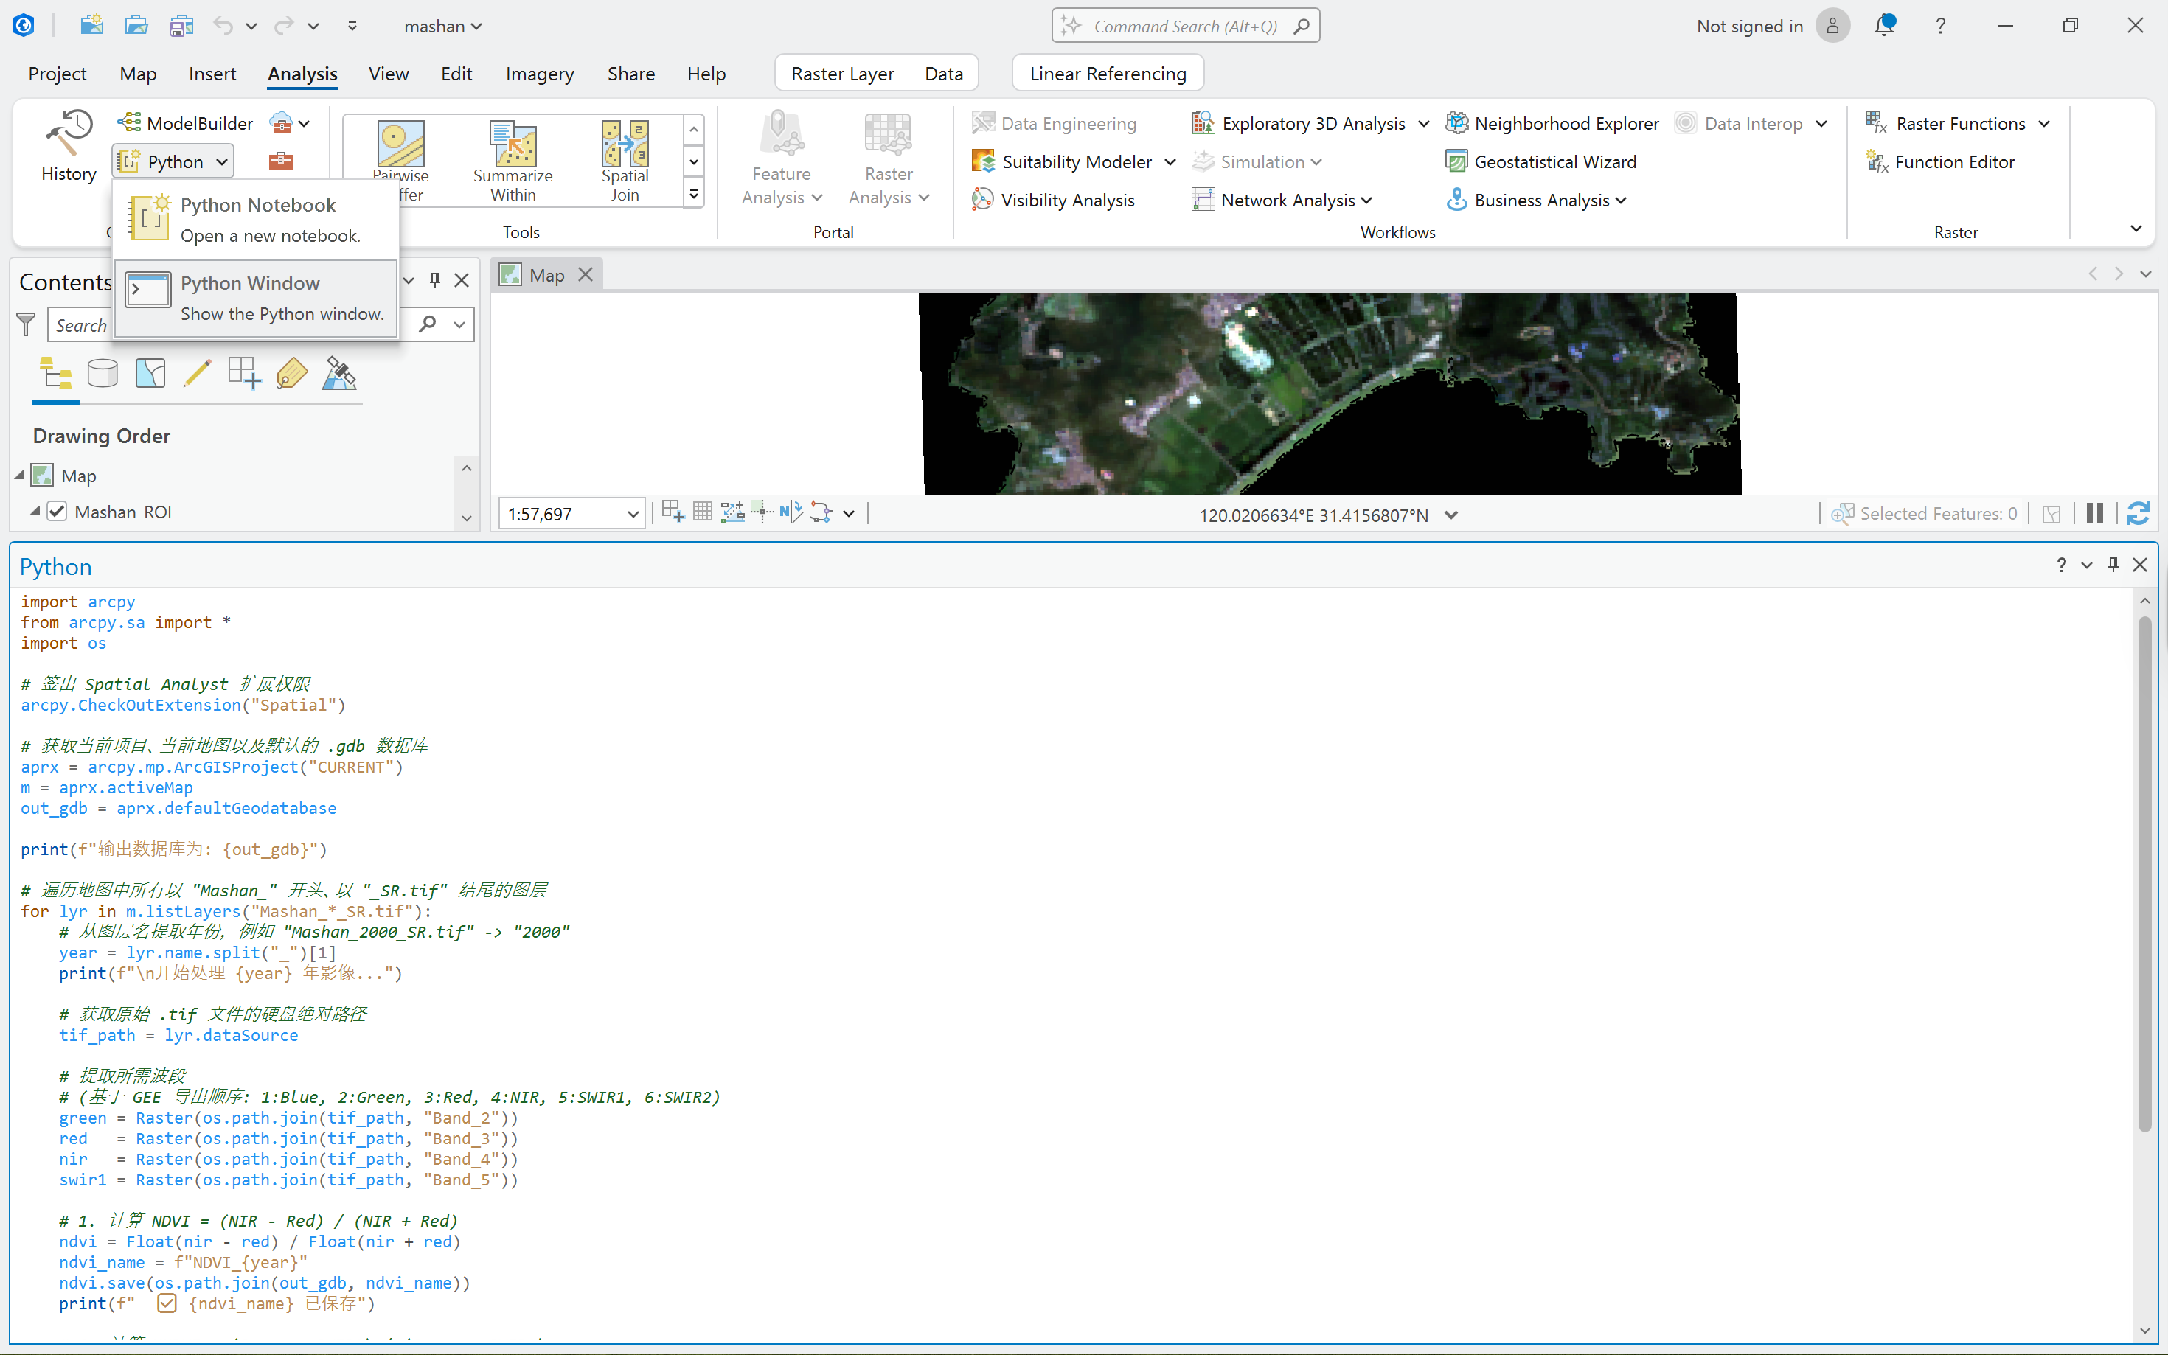Launch the Geostatistical Wizard
Screen dimensions: 2168x1355
(1540, 161)
